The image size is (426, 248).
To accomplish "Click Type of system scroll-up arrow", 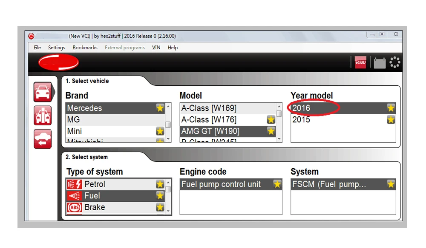I will [x=168, y=182].
